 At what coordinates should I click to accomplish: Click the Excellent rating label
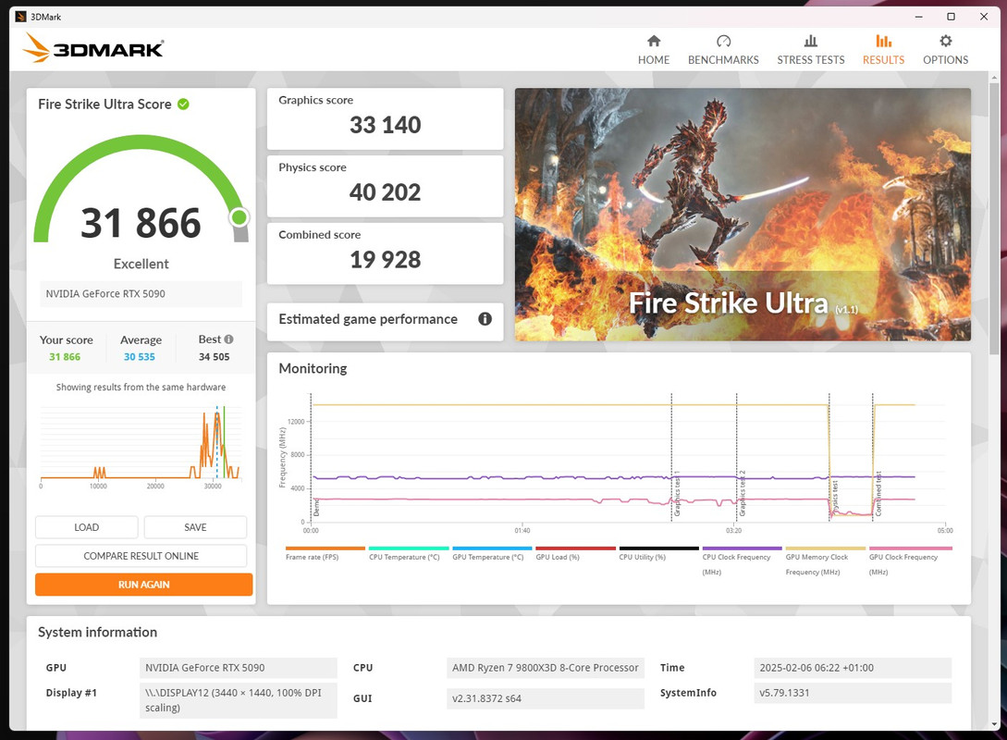point(141,264)
